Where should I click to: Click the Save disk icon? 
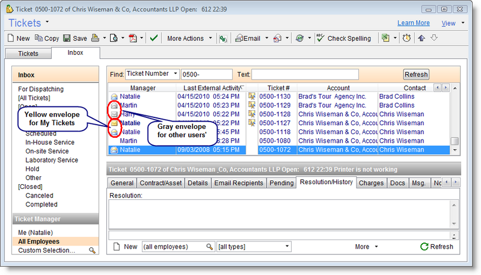pos(67,39)
